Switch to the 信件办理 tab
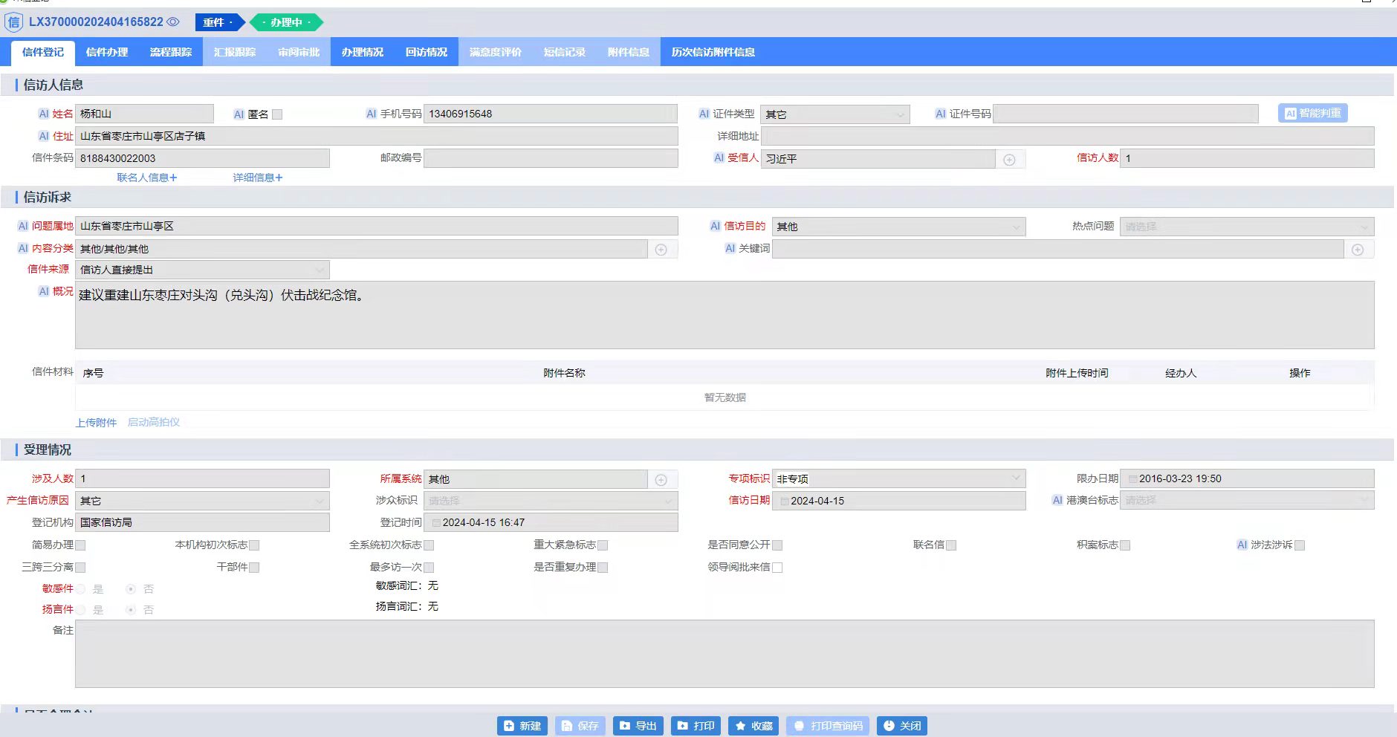 (107, 52)
